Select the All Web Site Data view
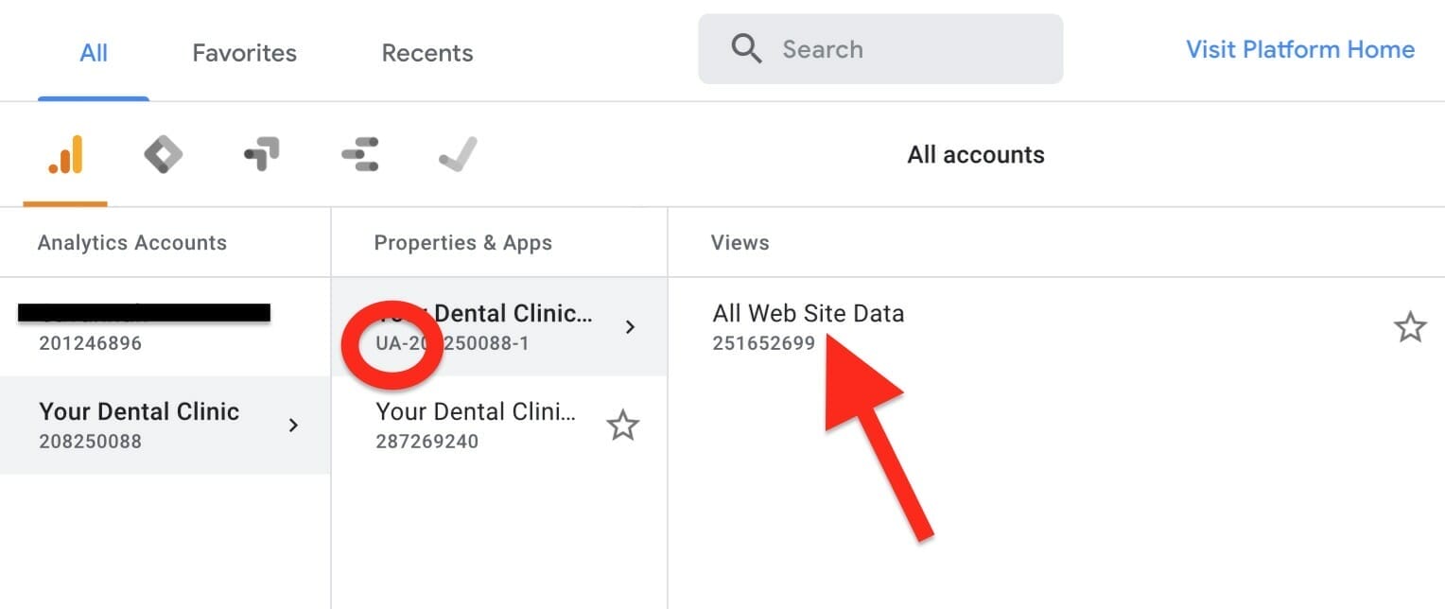 (x=809, y=313)
